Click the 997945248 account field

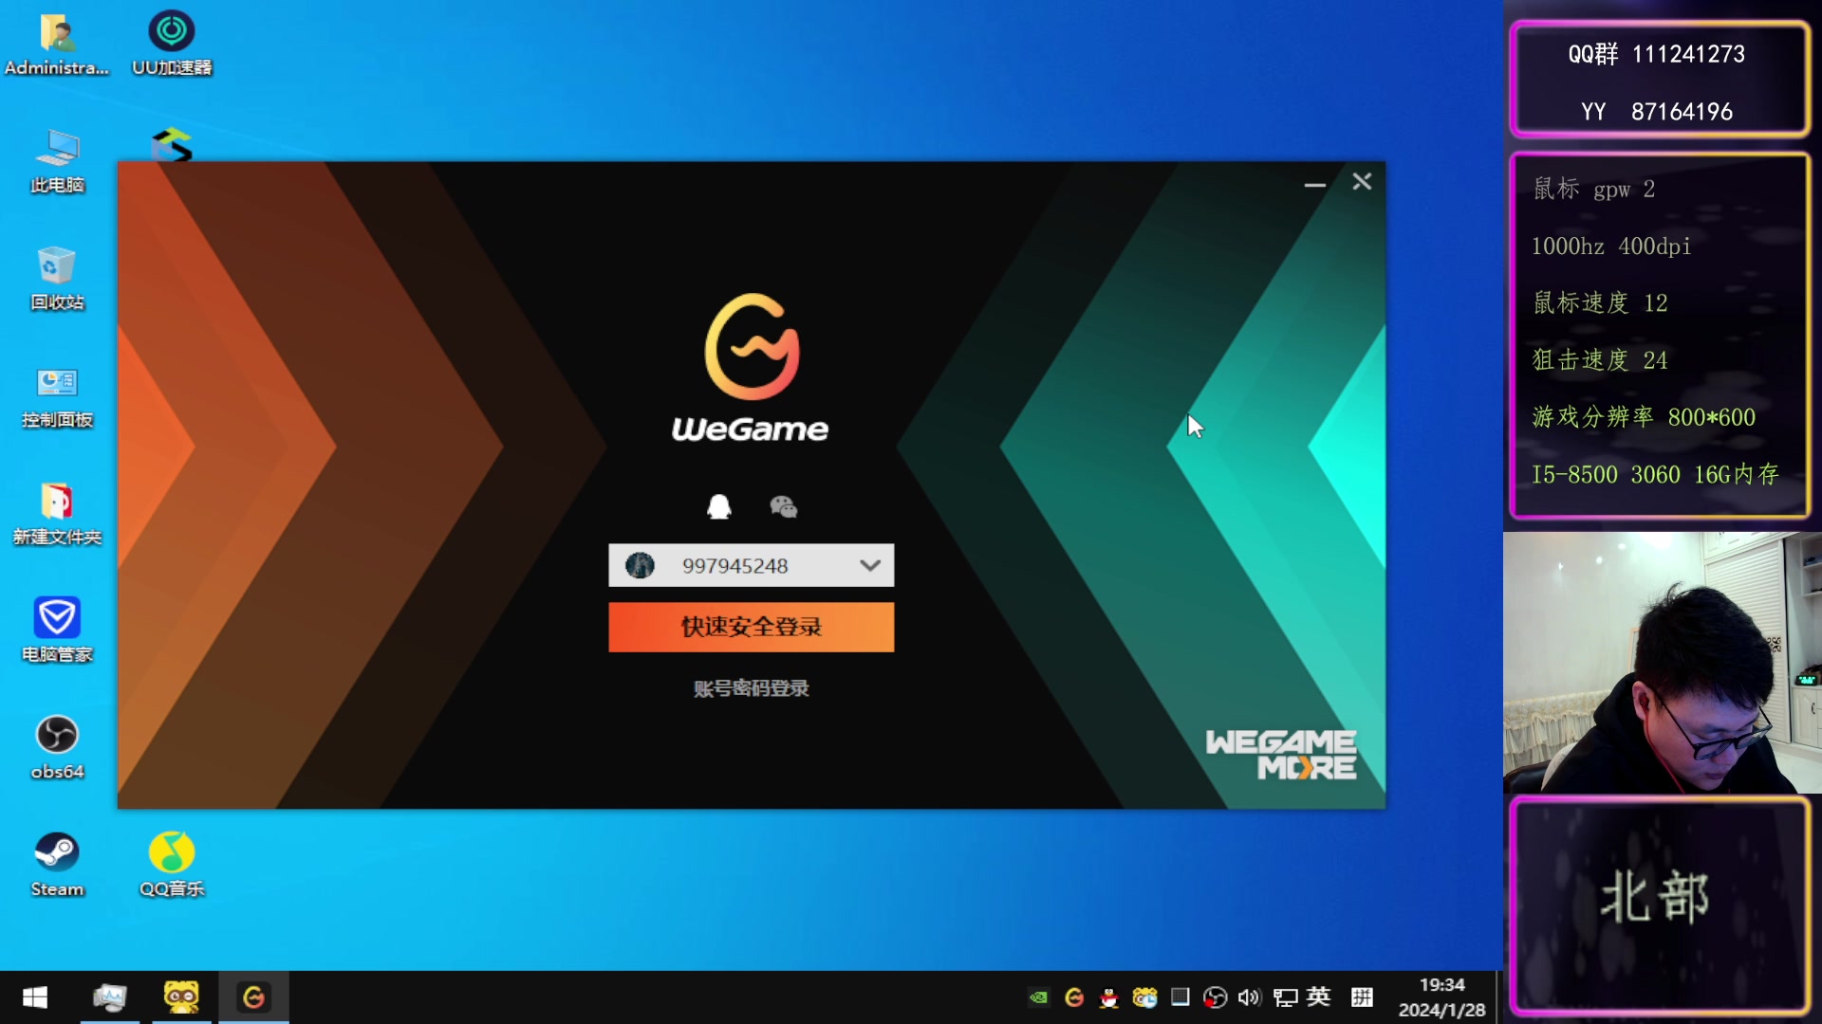coord(751,566)
